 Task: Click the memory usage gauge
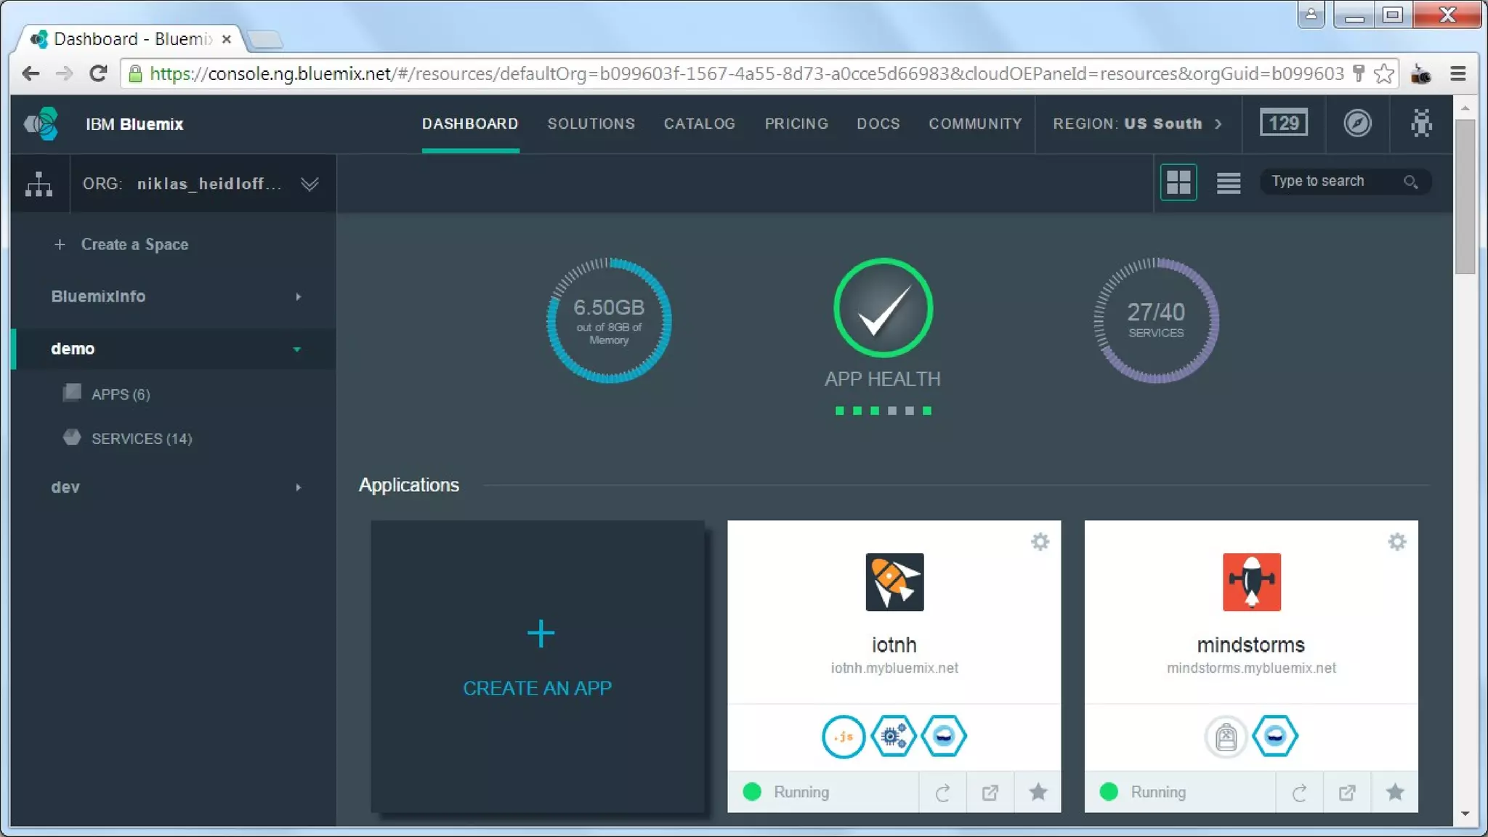[x=609, y=320]
